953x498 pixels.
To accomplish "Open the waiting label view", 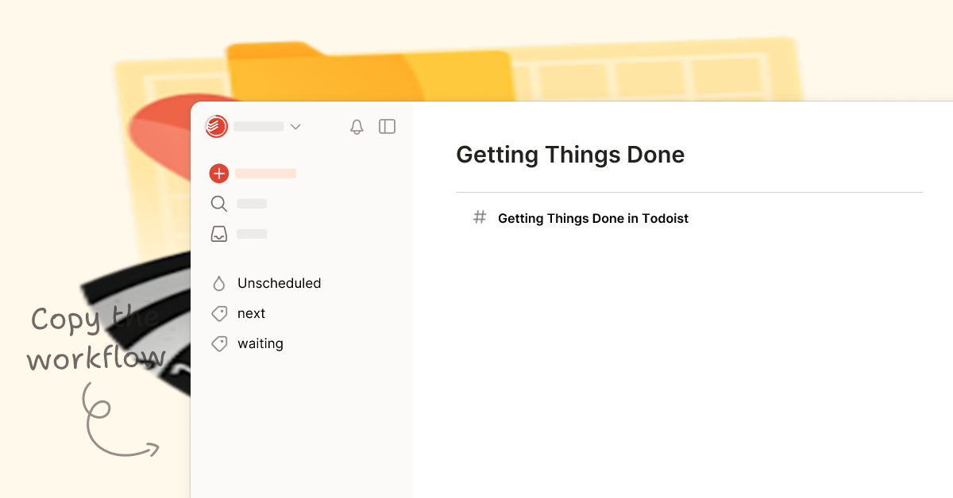I will pyautogui.click(x=260, y=343).
